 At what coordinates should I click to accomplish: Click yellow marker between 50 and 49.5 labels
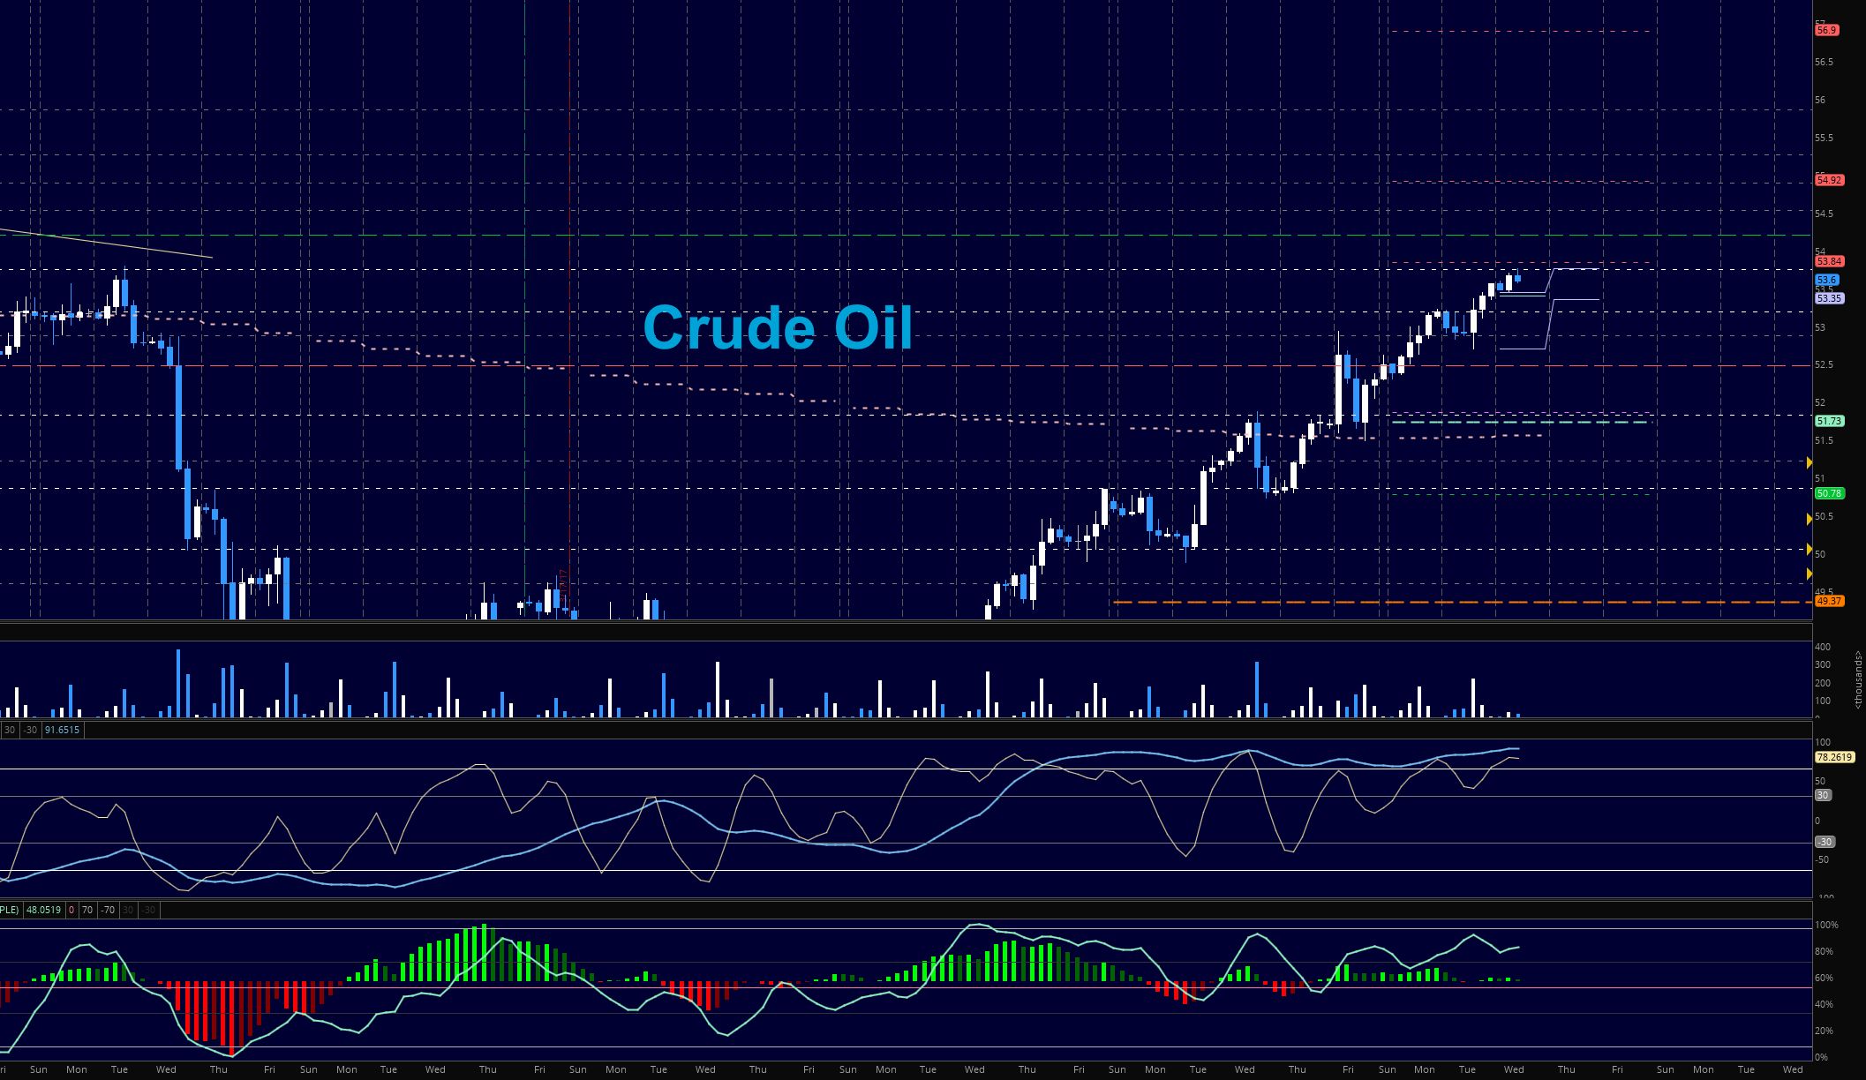[1809, 574]
